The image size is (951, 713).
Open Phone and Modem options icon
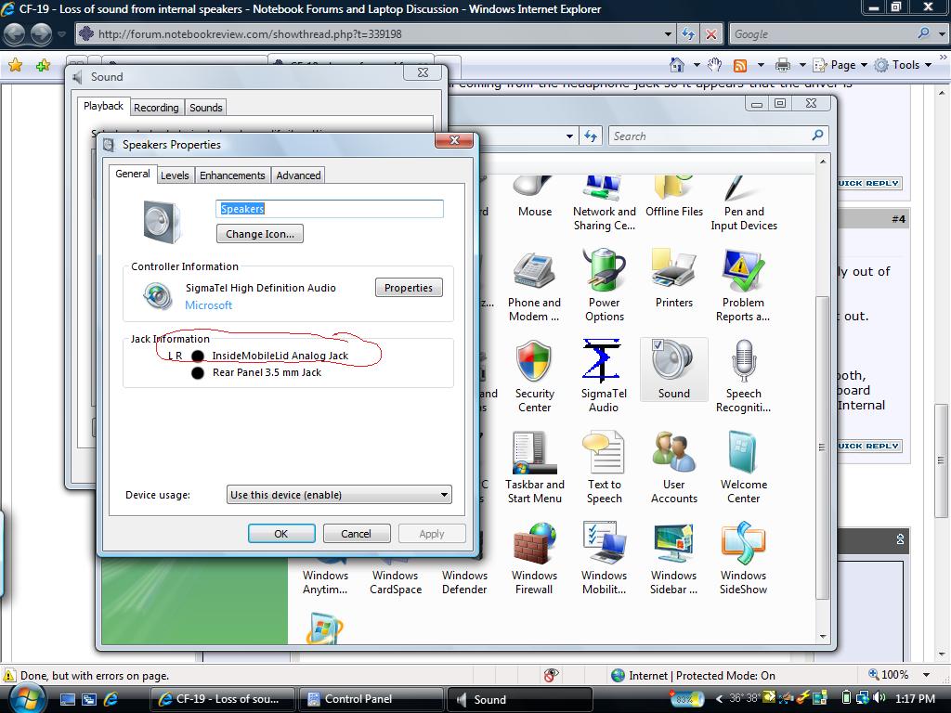pos(534,285)
